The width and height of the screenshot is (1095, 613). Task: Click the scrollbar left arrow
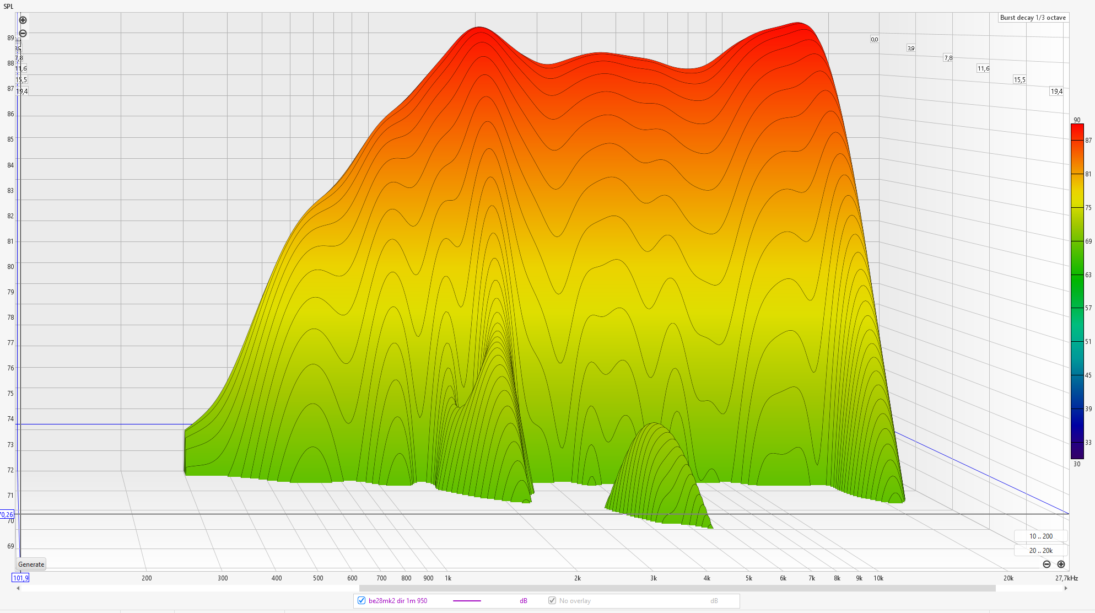(18, 588)
